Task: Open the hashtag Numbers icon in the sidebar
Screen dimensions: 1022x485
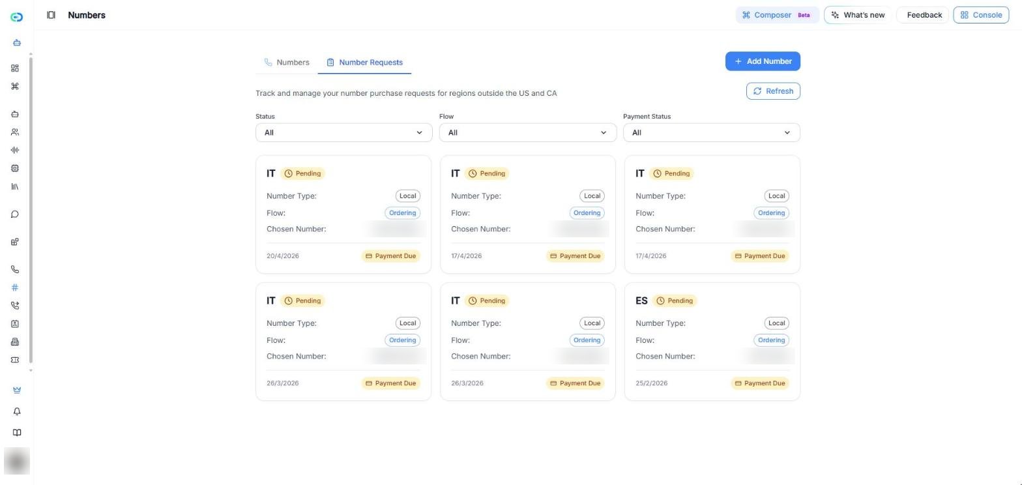Action: click(x=15, y=287)
